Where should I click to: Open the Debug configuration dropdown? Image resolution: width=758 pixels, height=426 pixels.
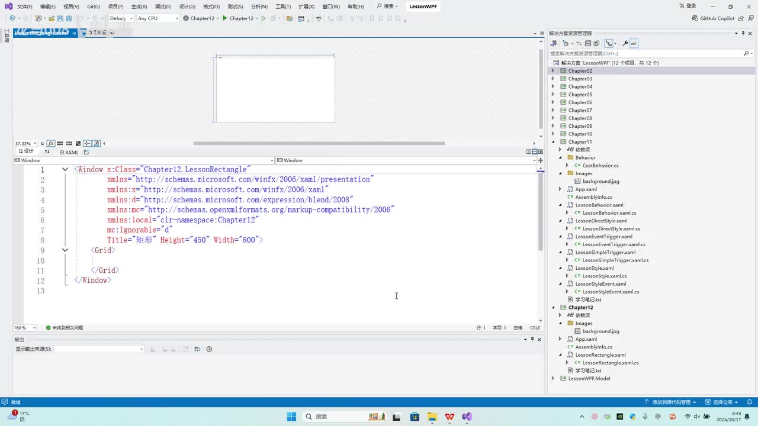[121, 18]
